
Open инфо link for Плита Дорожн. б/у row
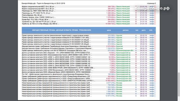pos(152,15)
